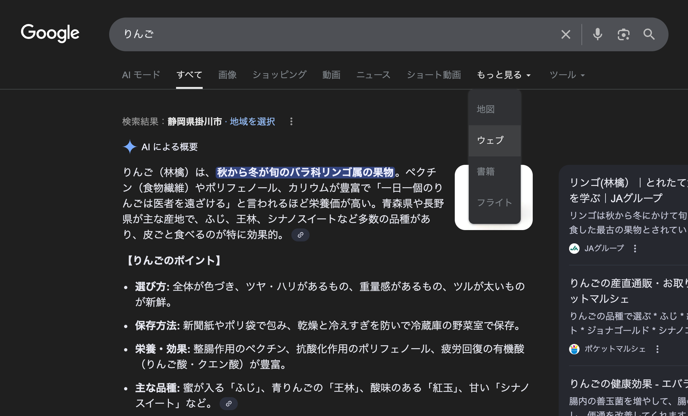The height and width of the screenshot is (416, 688).
Task: Click the AI による概要 sparkle icon
Action: [130, 147]
